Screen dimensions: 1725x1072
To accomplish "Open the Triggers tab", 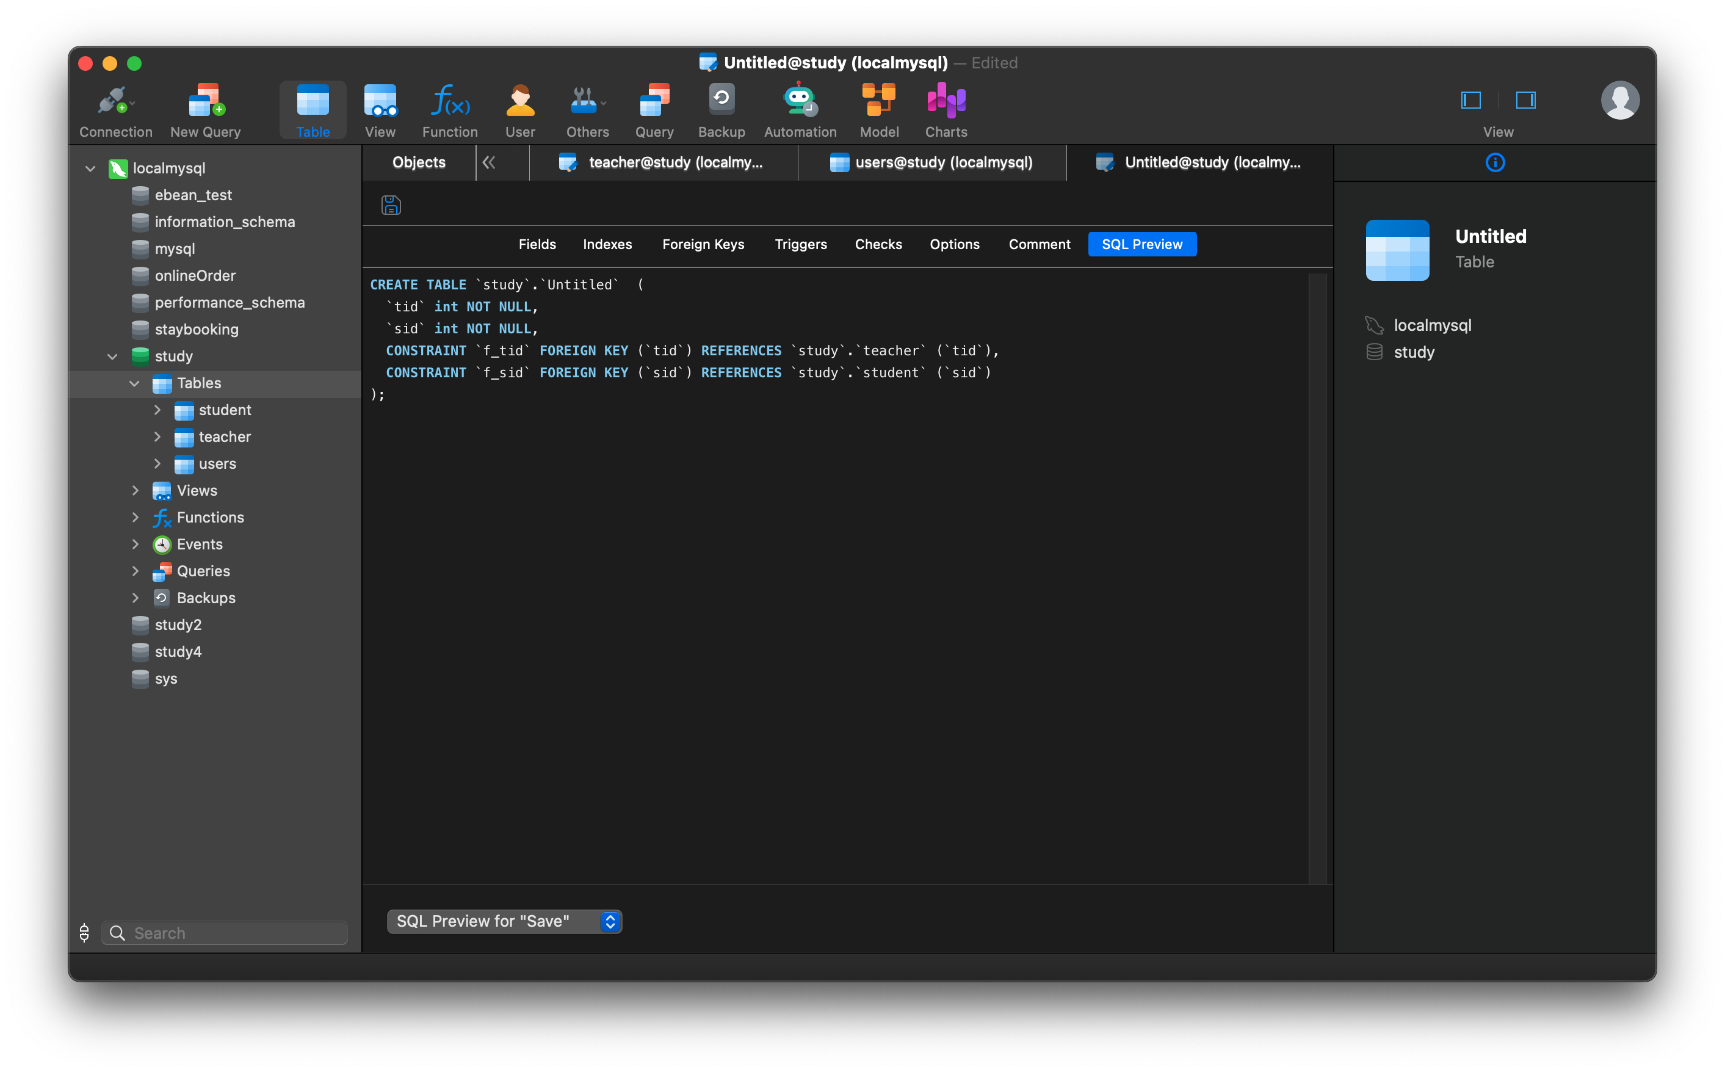I will point(800,244).
